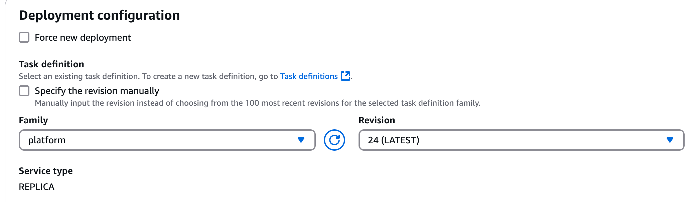
Task: Click the Deployment configuration heading
Action: pos(99,15)
